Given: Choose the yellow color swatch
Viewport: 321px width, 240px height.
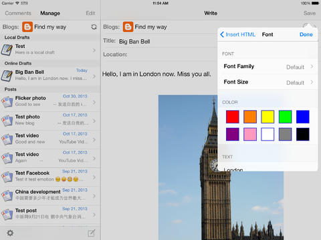Looking at the screenshot, I should tap(267, 117).
